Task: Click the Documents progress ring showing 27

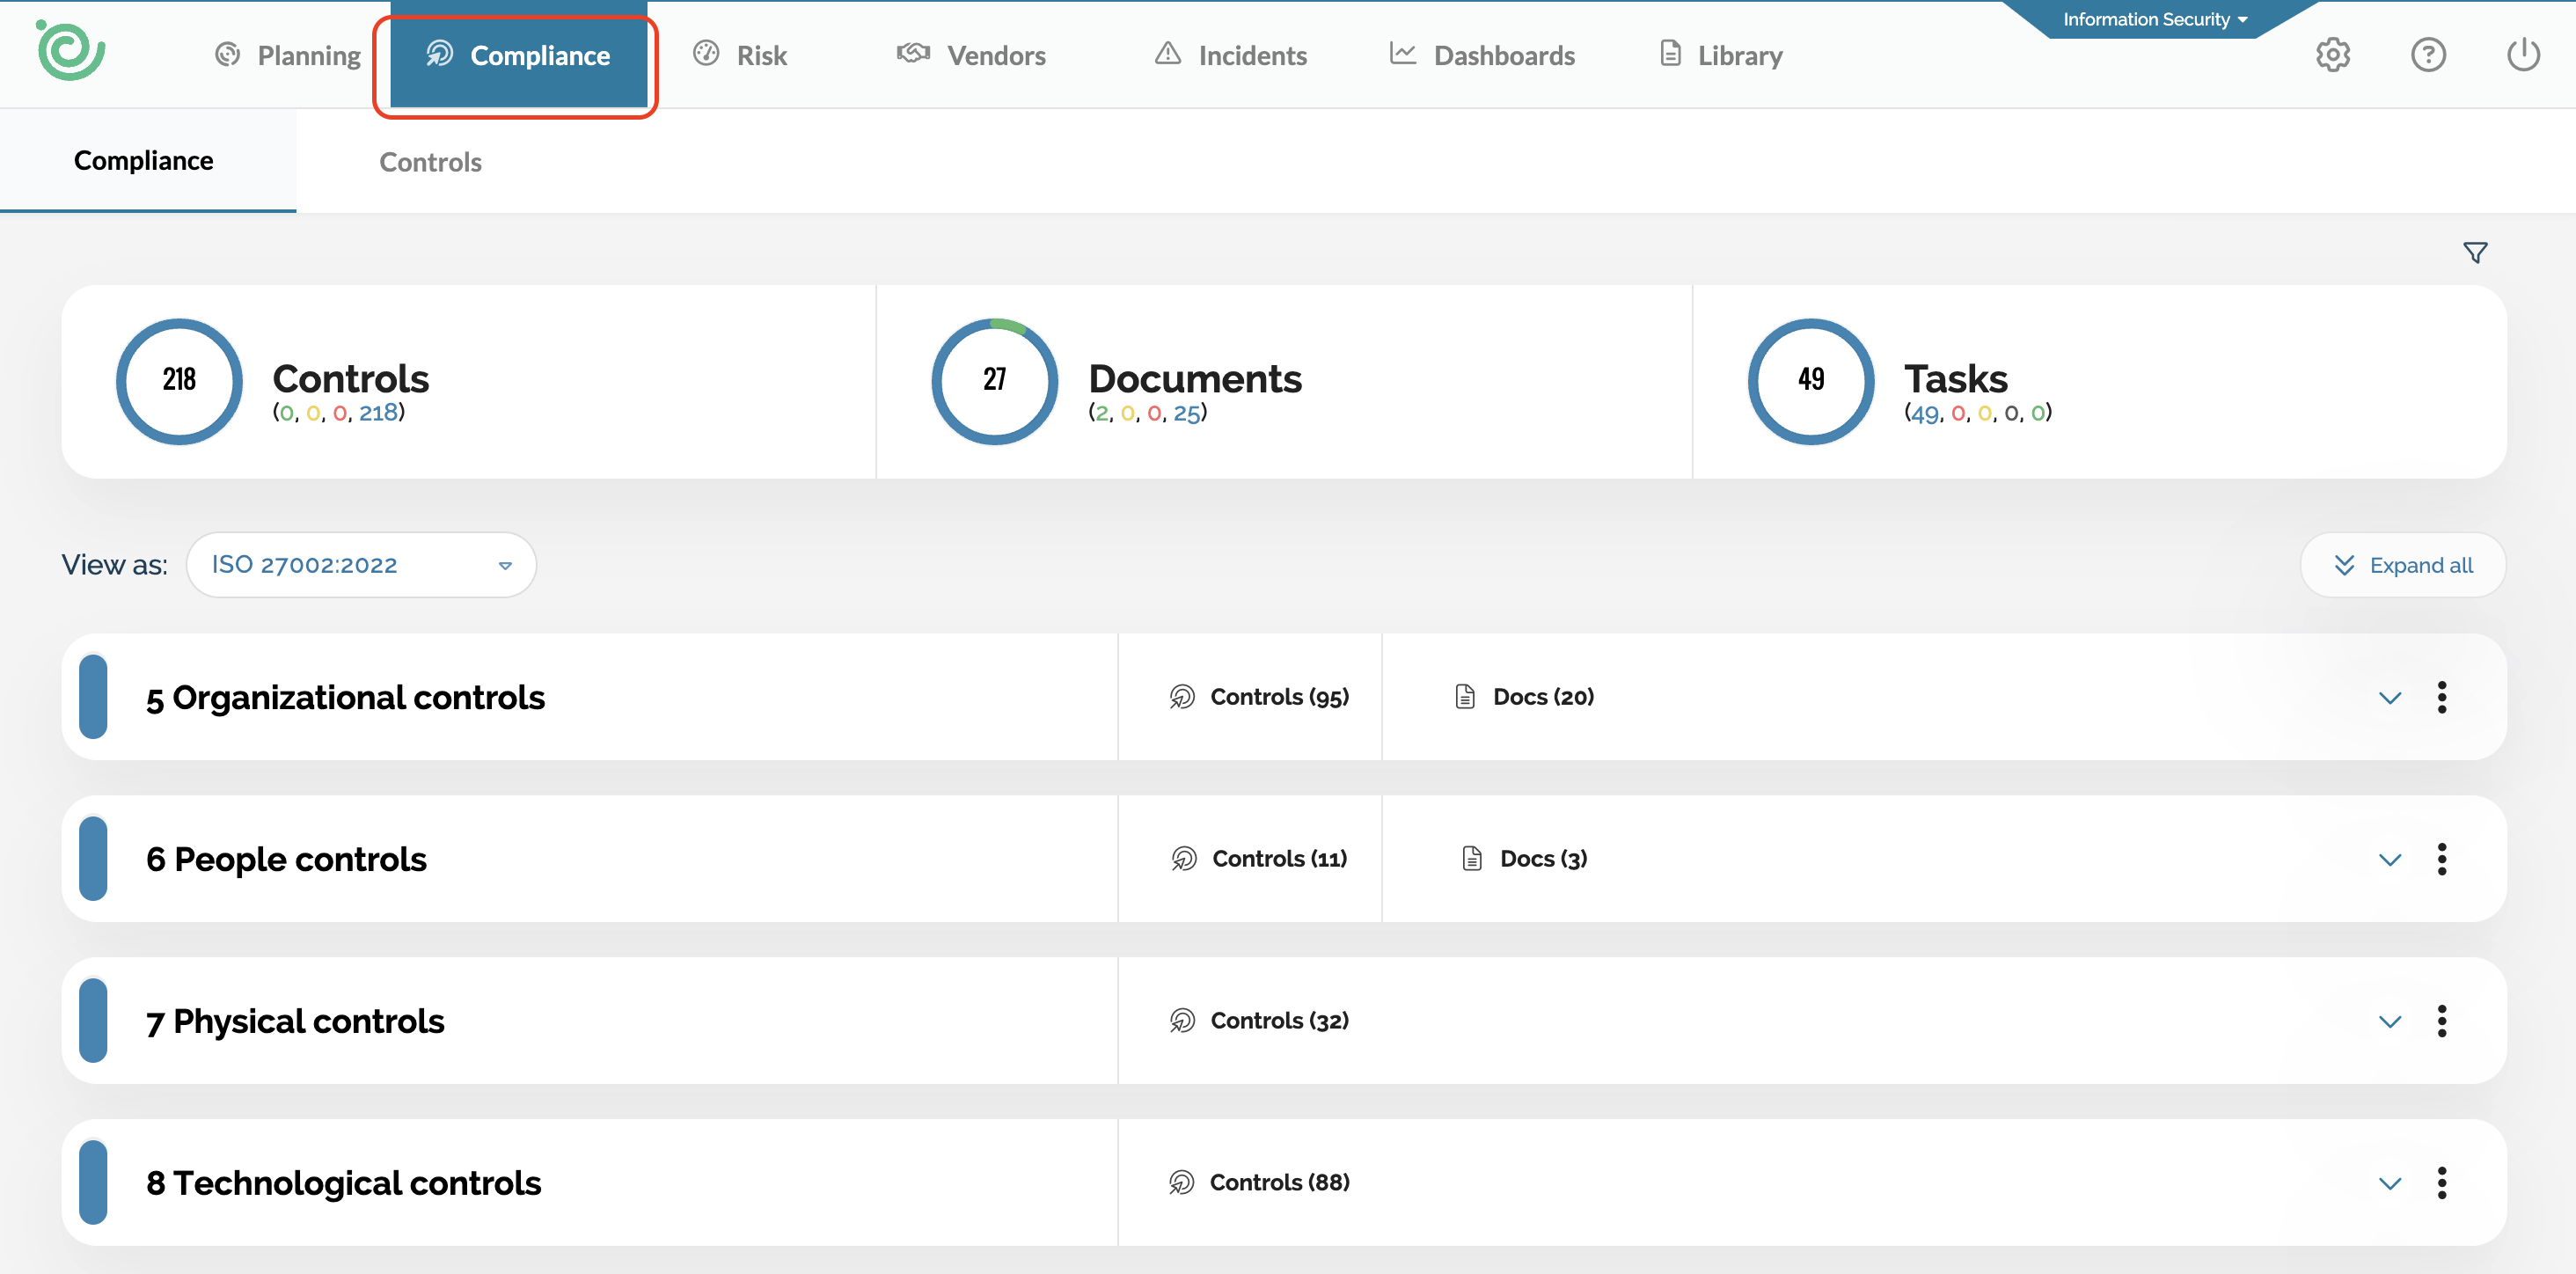Action: coord(994,381)
